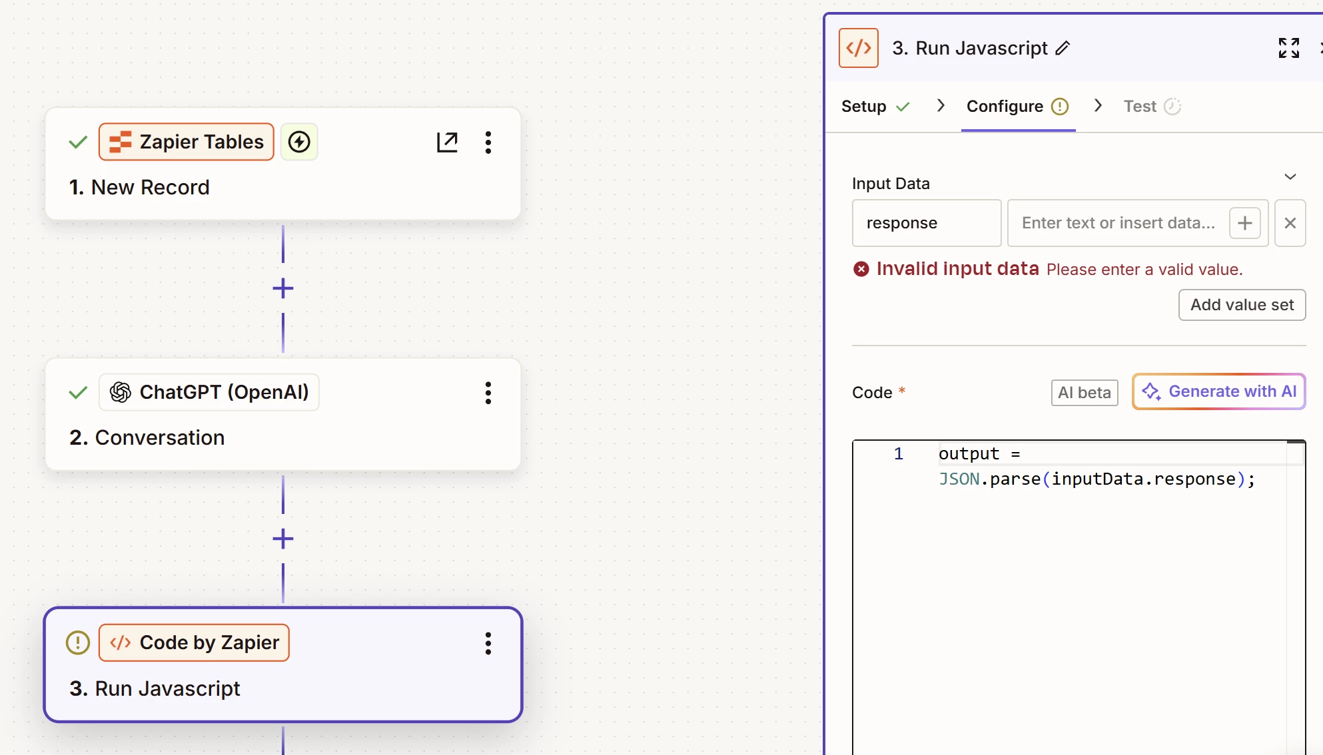
Task: Click 'JSON.parse(inputData.response);' code text
Action: pos(1097,479)
